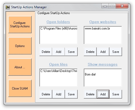The image size is (135, 110).
Task: Add a new website to open
Action: 103,52
